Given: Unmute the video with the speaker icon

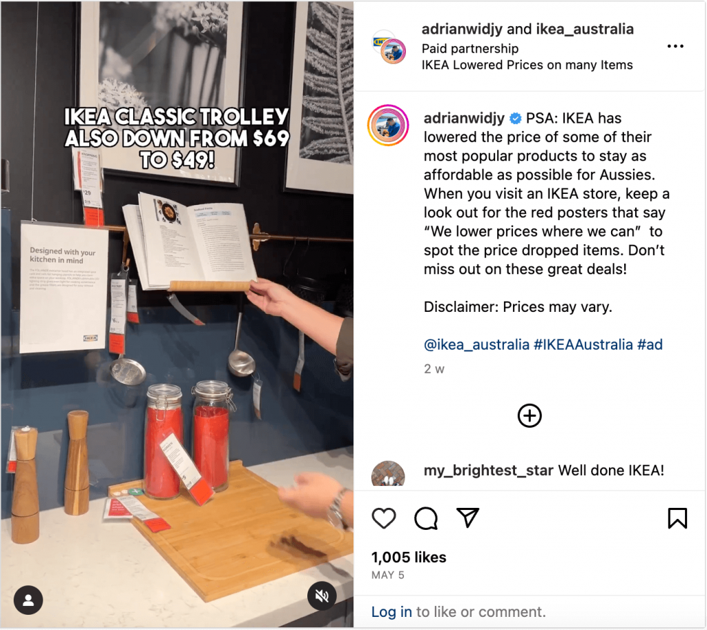Looking at the screenshot, I should click(322, 596).
